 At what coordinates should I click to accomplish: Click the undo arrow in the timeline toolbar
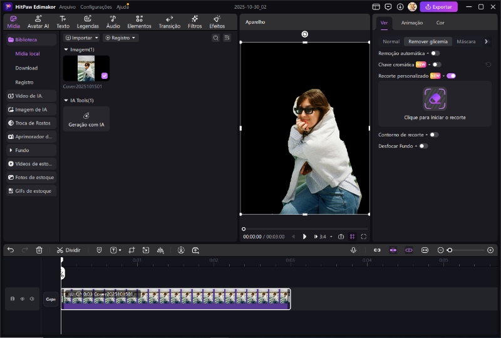11,250
